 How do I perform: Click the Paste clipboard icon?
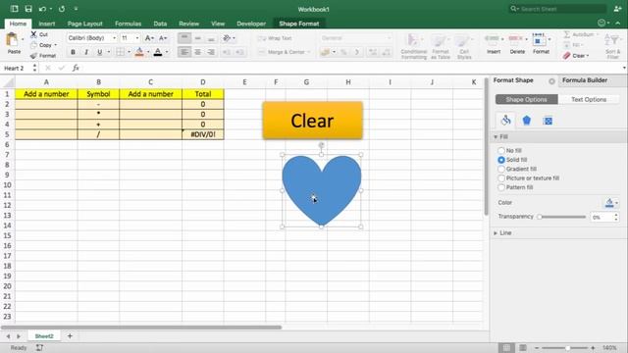click(x=13, y=40)
